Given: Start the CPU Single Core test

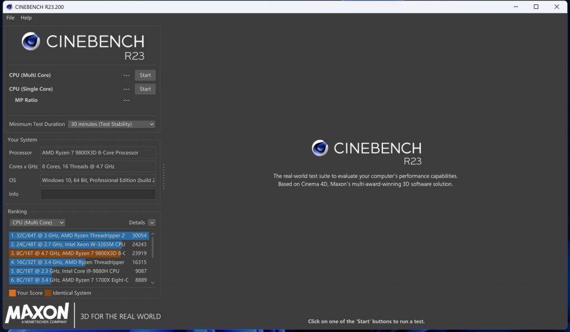Looking at the screenshot, I should tap(145, 89).
